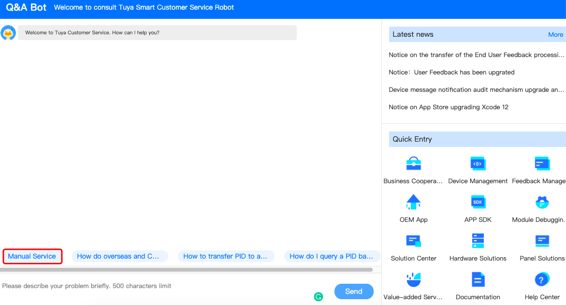Open the Device Management code icon
The width and height of the screenshot is (566, 305).
[x=478, y=163]
